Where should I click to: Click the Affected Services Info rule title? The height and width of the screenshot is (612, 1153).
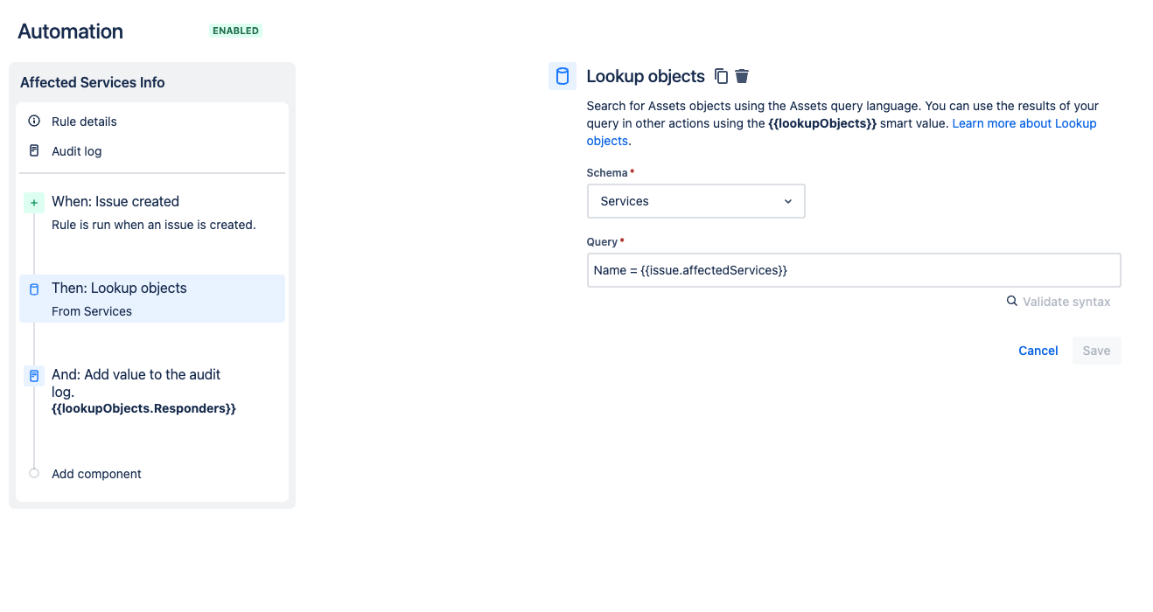pos(93,82)
